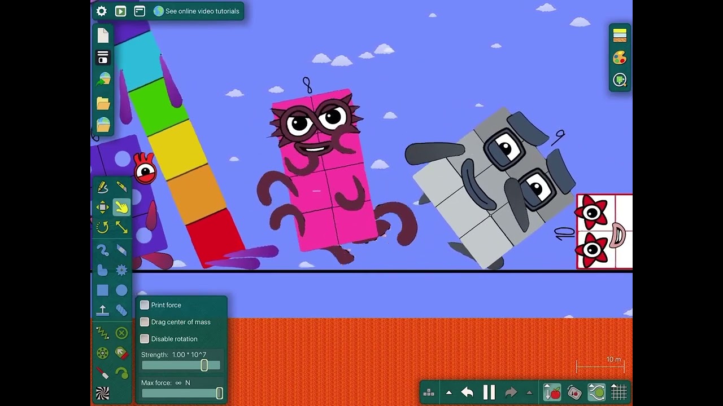Enable Drag center of mass checkbox
723x406 pixels.
pyautogui.click(x=145, y=322)
